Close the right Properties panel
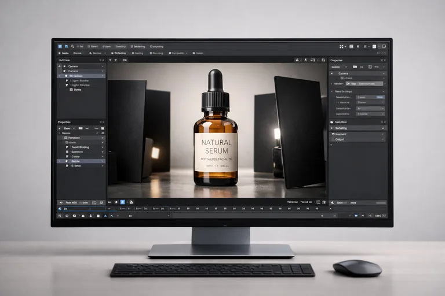The width and height of the screenshot is (445, 296). pyautogui.click(x=385, y=60)
